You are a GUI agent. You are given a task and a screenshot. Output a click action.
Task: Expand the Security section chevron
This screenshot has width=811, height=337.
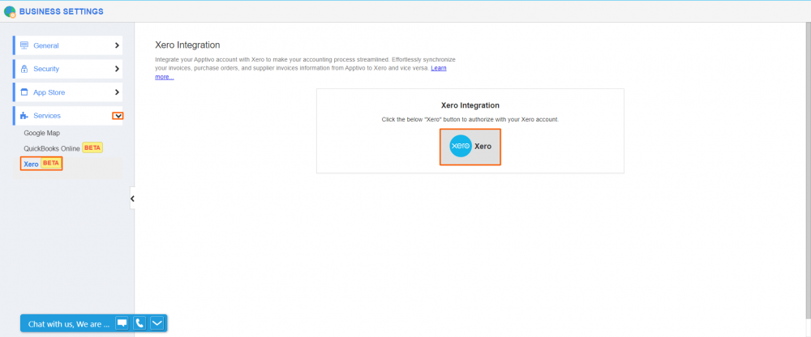pyautogui.click(x=117, y=69)
